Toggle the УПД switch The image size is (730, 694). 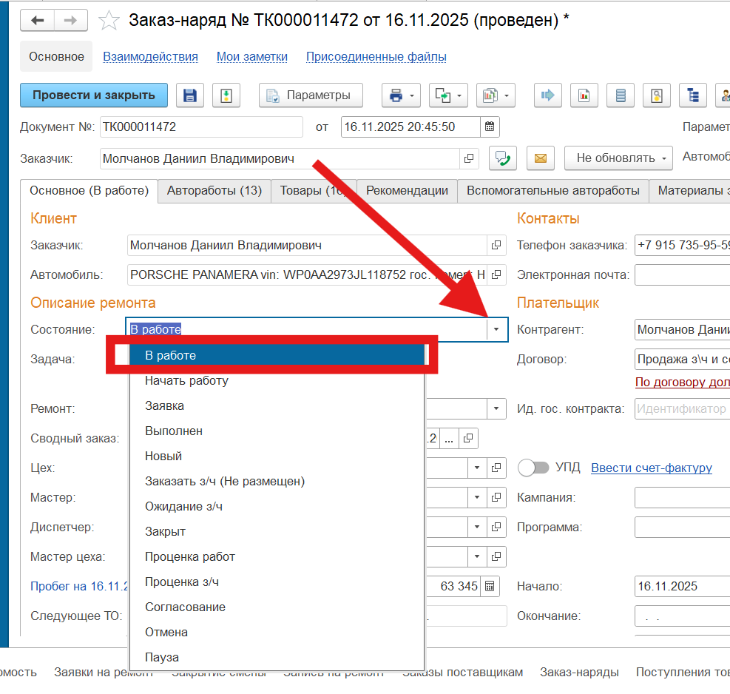533,468
